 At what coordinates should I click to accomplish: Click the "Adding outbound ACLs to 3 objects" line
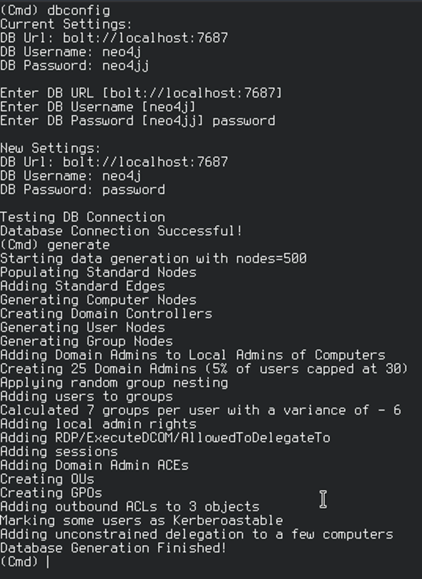pyautogui.click(x=129, y=507)
